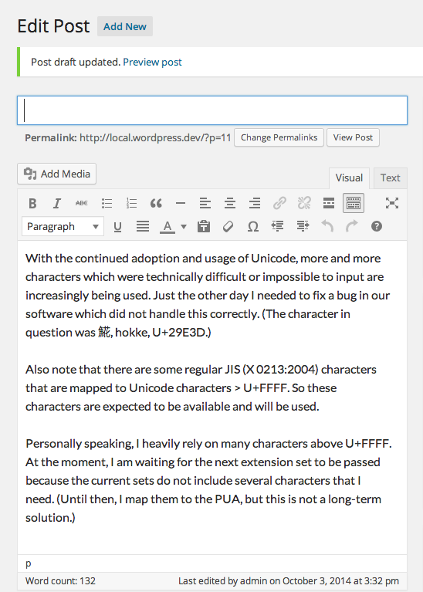
Task: Click the Change Permalinks button
Action: point(279,137)
